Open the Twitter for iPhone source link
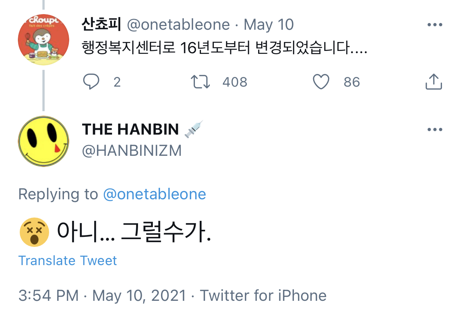The height and width of the screenshot is (322, 462). point(263,296)
